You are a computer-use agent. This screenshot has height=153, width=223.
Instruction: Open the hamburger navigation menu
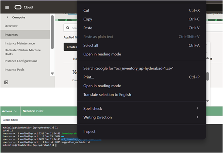(x=7, y=7)
